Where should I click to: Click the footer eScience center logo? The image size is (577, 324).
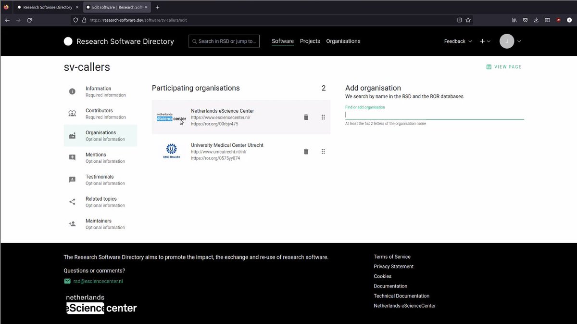101,304
